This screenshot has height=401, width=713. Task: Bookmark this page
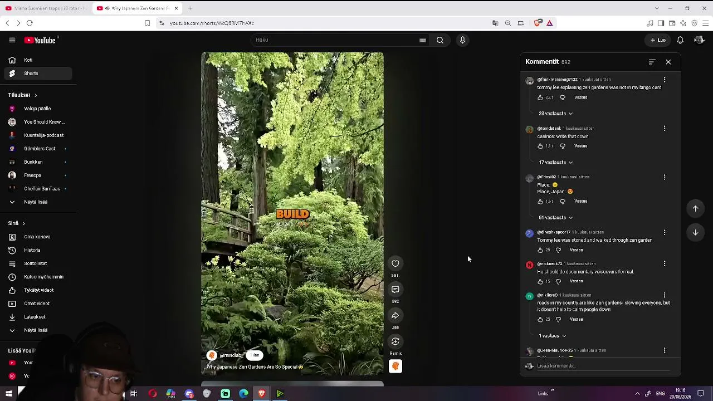pyautogui.click(x=147, y=23)
